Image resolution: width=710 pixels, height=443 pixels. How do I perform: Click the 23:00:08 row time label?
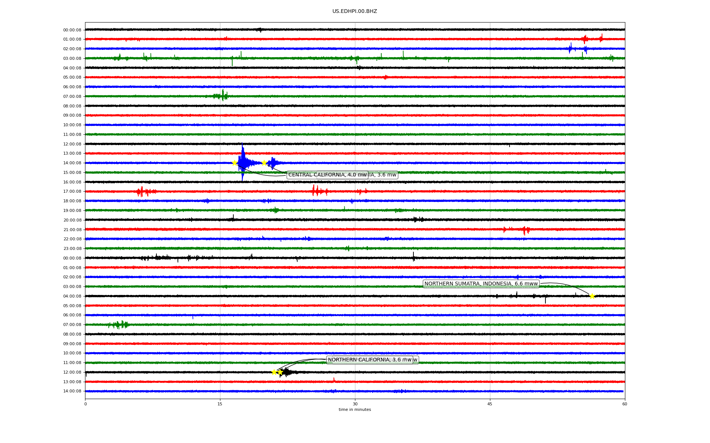click(72, 249)
